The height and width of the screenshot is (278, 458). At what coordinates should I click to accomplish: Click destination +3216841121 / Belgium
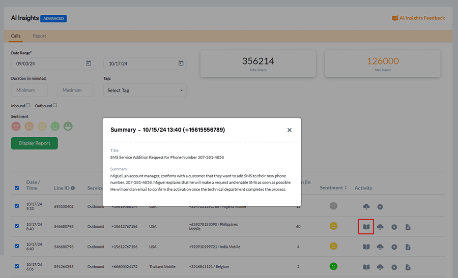point(209,267)
